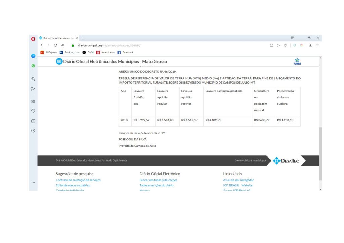Click the Opera menu logo

(33, 38)
